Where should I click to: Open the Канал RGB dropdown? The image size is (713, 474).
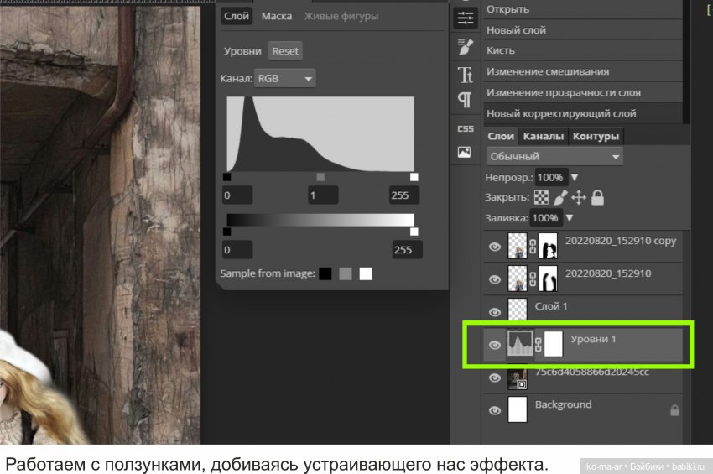(285, 78)
